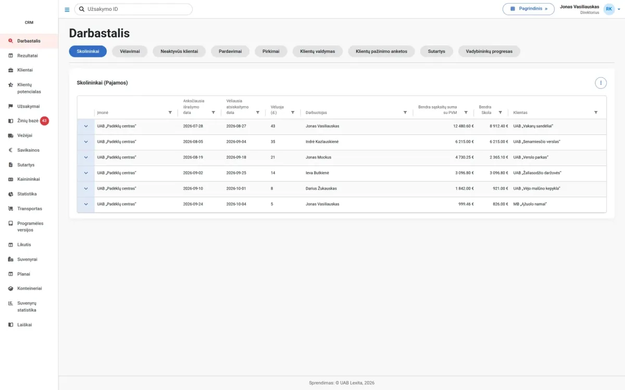Filter the Bendra sąskaitų suma column
The height and width of the screenshot is (390, 625).
coord(466,112)
